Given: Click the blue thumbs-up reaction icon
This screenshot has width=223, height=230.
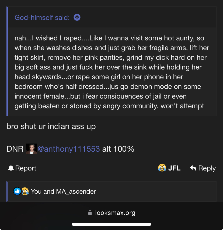Looking at the screenshot, I should click(x=17, y=191).
